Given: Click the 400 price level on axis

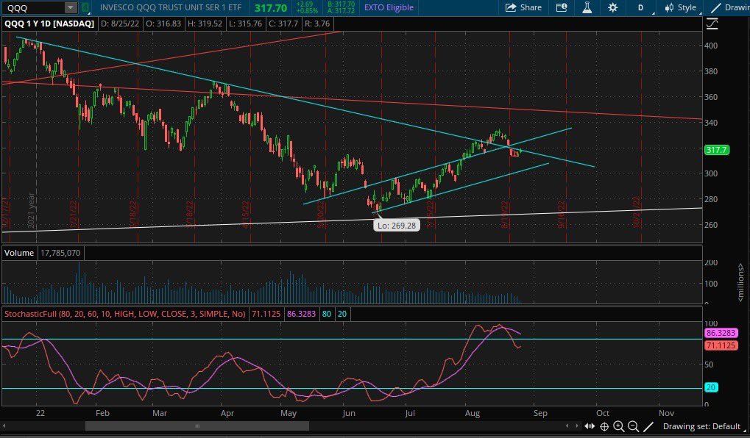Looking at the screenshot, I should pos(711,46).
